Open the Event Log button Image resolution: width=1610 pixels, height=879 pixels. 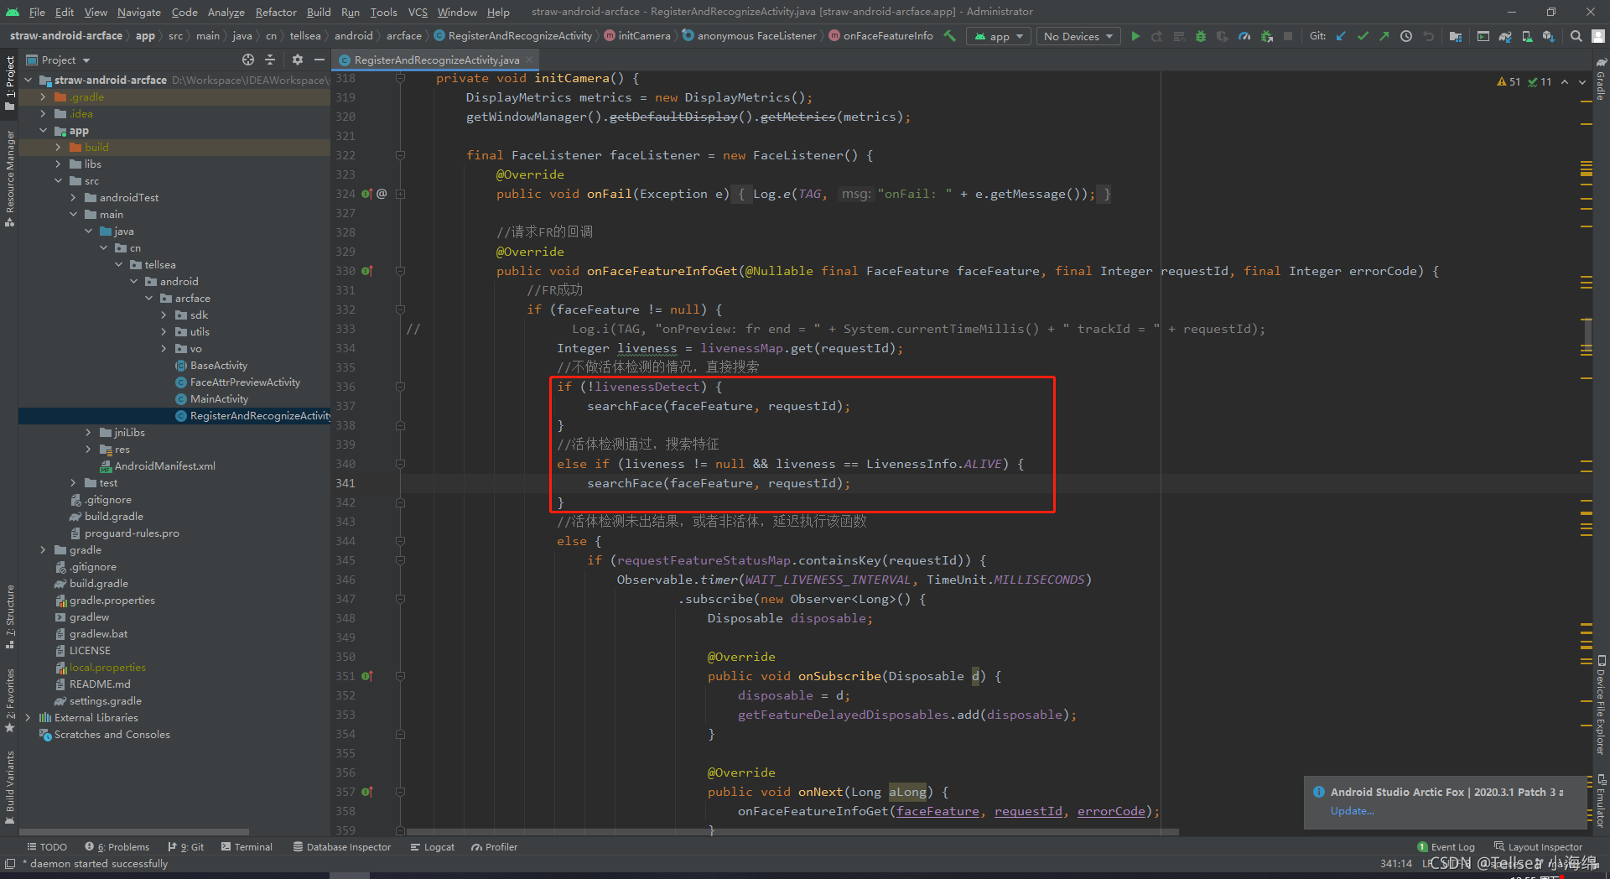[1446, 847]
